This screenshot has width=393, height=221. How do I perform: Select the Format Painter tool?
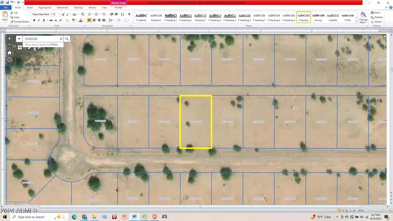point(19,21)
